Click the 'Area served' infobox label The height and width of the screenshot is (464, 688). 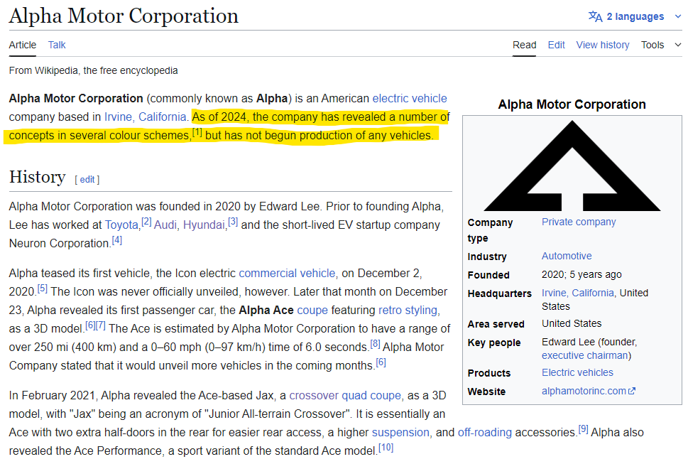[x=496, y=325]
